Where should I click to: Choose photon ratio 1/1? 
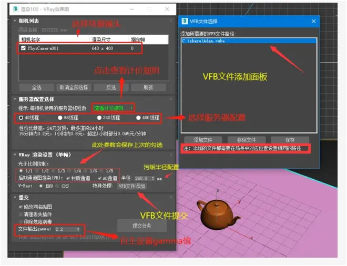click(21, 171)
